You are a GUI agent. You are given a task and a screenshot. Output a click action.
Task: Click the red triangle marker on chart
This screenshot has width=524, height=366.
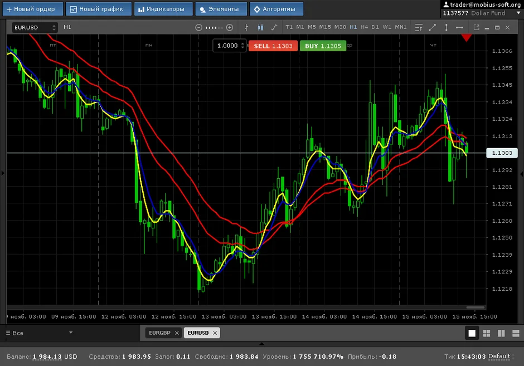467,38
